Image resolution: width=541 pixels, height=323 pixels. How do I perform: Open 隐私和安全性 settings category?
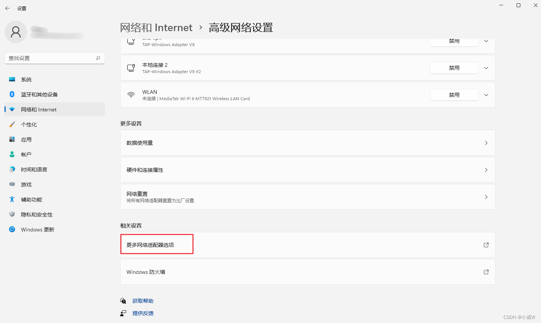pos(55,215)
